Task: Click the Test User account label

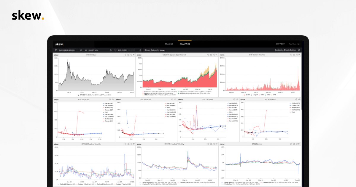Action: click(293, 44)
